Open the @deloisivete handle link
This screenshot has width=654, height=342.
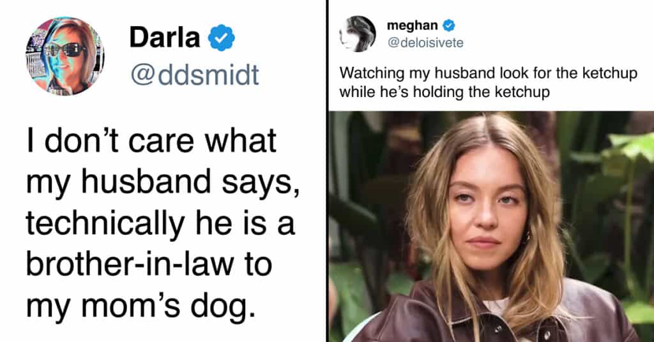click(425, 43)
